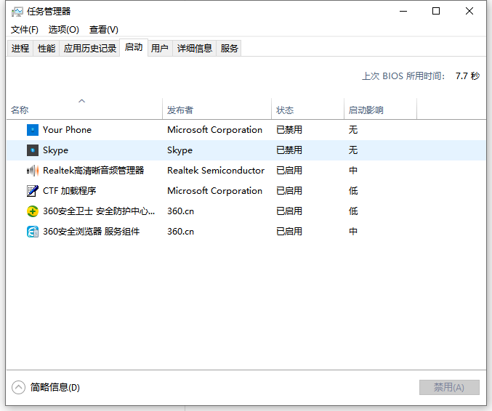The width and height of the screenshot is (492, 411).
Task: Click 已启用 status of 360安全浏览器
Action: tap(289, 232)
